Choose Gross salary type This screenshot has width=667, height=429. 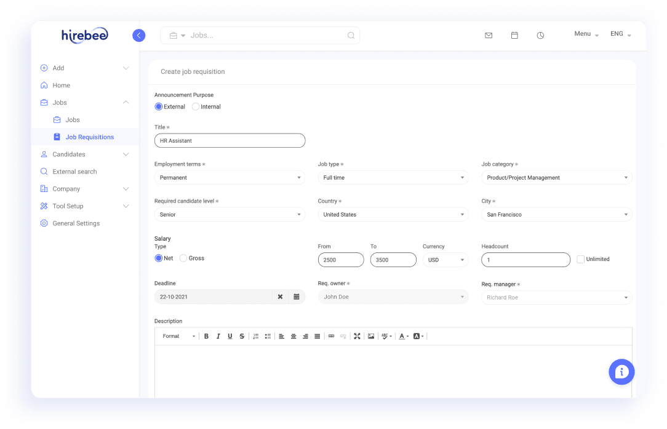(x=182, y=258)
